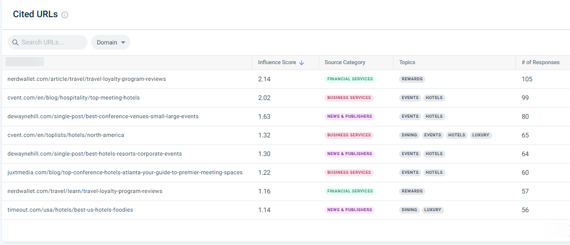Click the search magnifier icon
This screenshot has width=570, height=245.
point(15,42)
